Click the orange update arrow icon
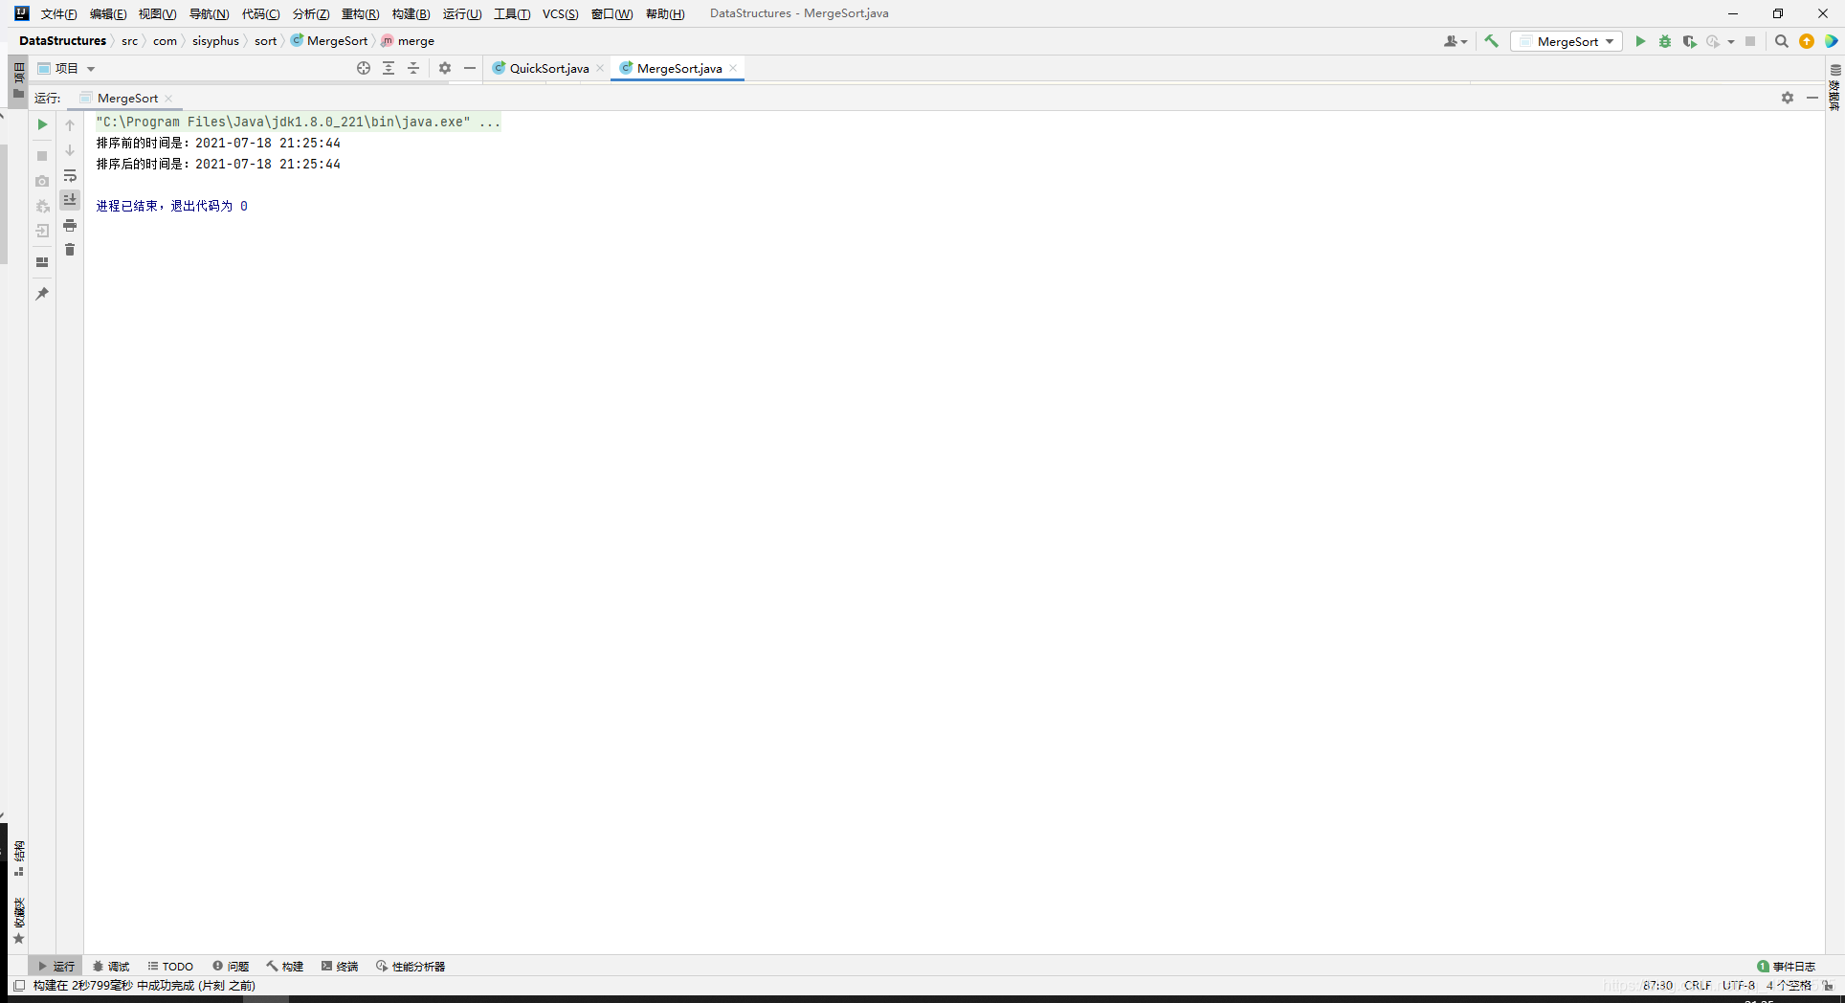The width and height of the screenshot is (1845, 1003). click(x=1807, y=41)
